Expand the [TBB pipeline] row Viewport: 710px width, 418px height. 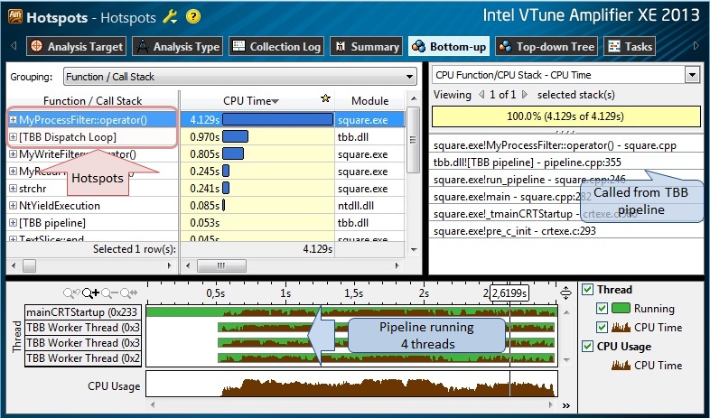click(13, 223)
